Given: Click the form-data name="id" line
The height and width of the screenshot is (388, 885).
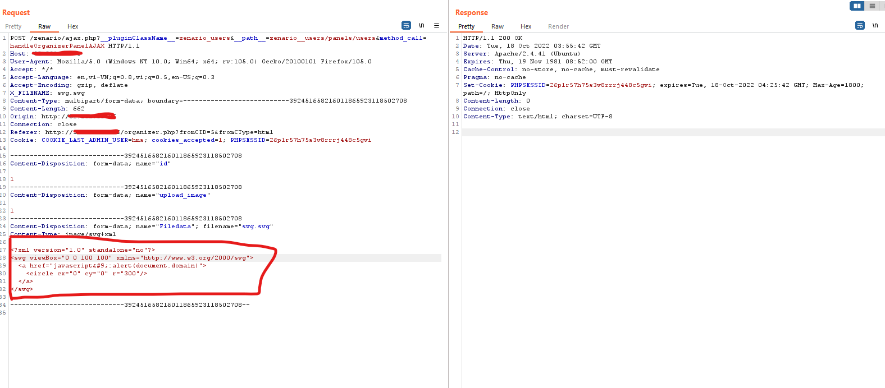Looking at the screenshot, I should pyautogui.click(x=90, y=164).
